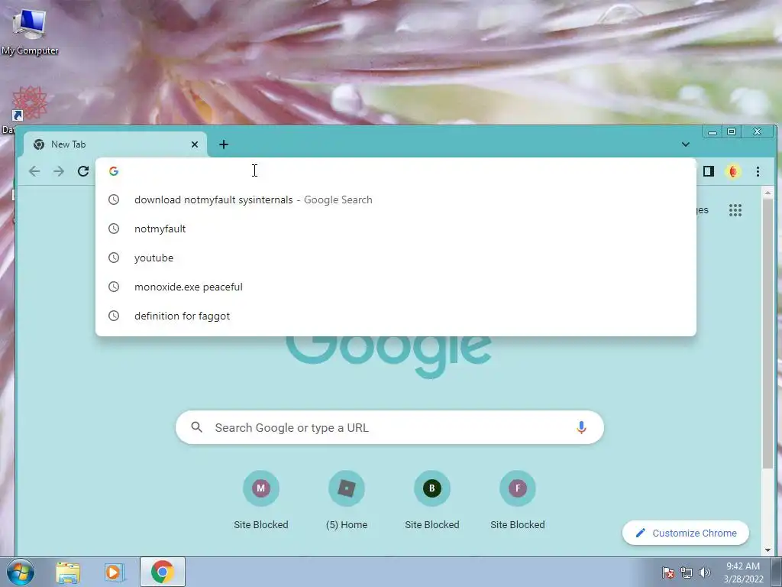Screen dimensions: 782x587
Task: Select suggestion download notmyfault sysinternals
Action: pyautogui.click(x=396, y=199)
